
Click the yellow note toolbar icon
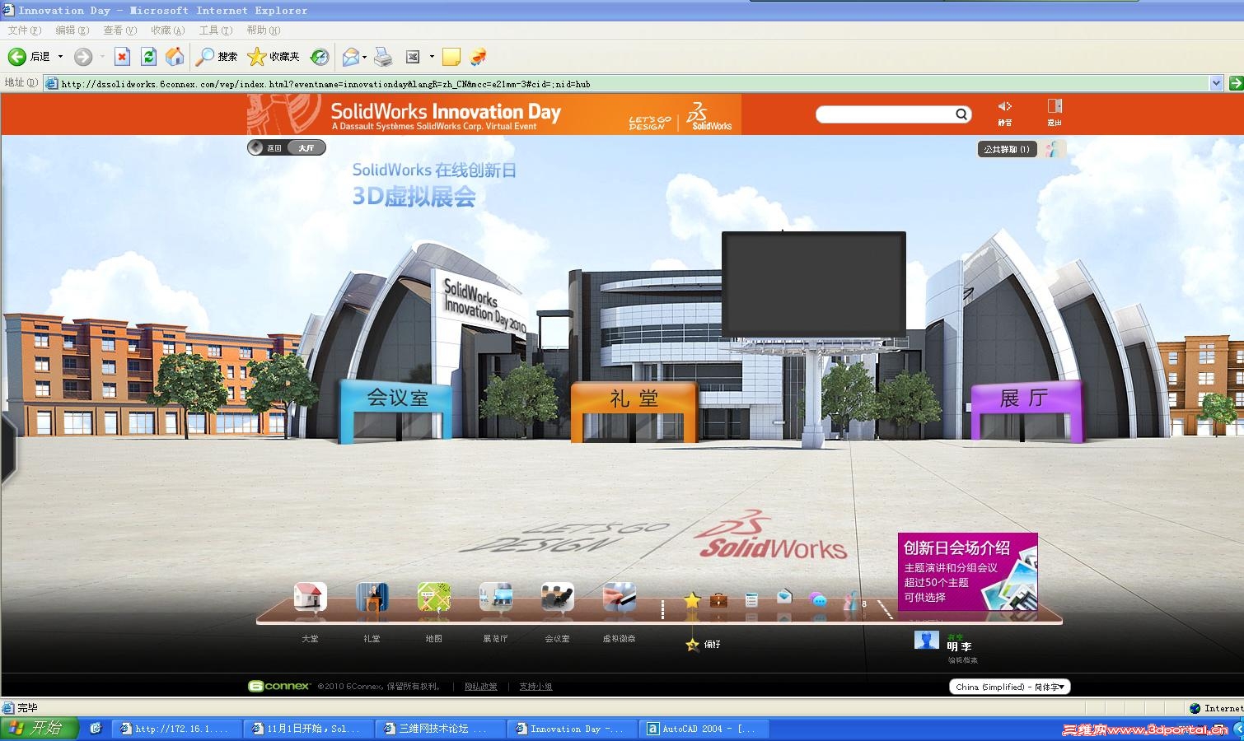[451, 56]
